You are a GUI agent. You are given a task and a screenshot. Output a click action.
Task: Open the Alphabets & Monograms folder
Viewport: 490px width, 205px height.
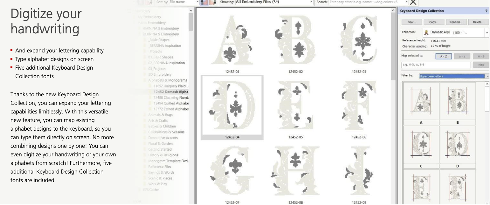pos(168,80)
